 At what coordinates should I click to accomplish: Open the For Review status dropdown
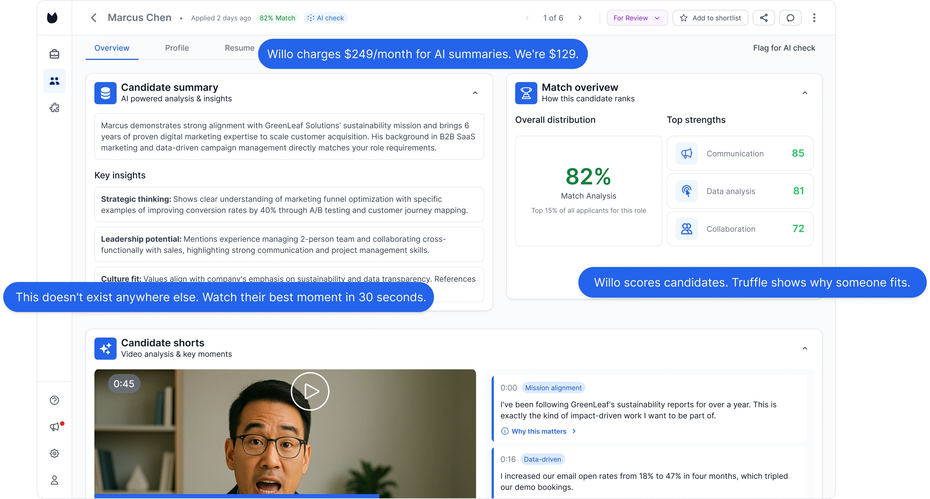pos(637,18)
